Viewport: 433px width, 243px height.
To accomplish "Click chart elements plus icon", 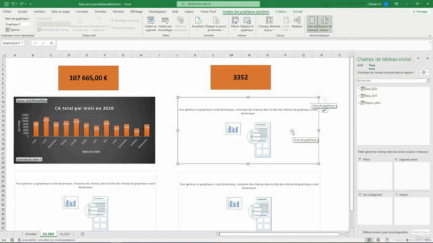I will pos(325,100).
